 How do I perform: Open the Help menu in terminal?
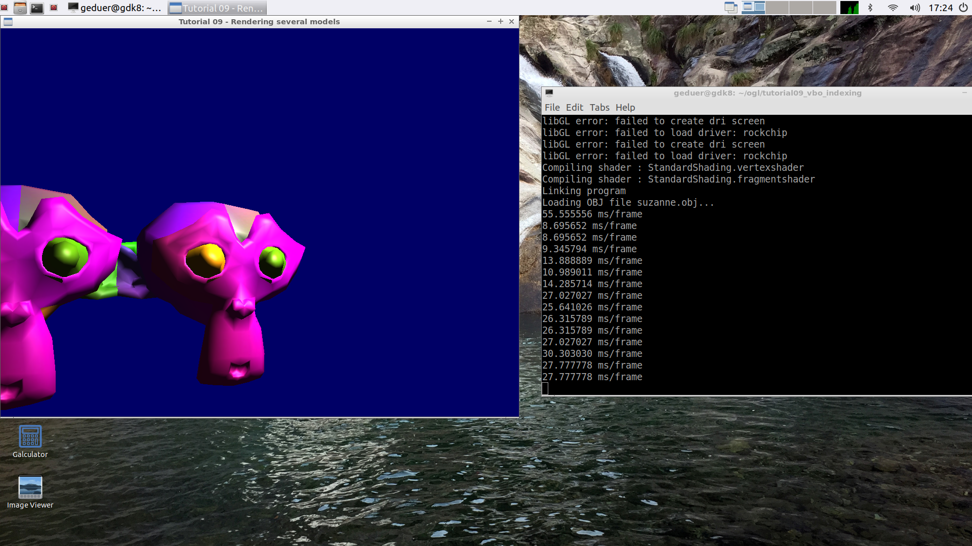pyautogui.click(x=625, y=108)
